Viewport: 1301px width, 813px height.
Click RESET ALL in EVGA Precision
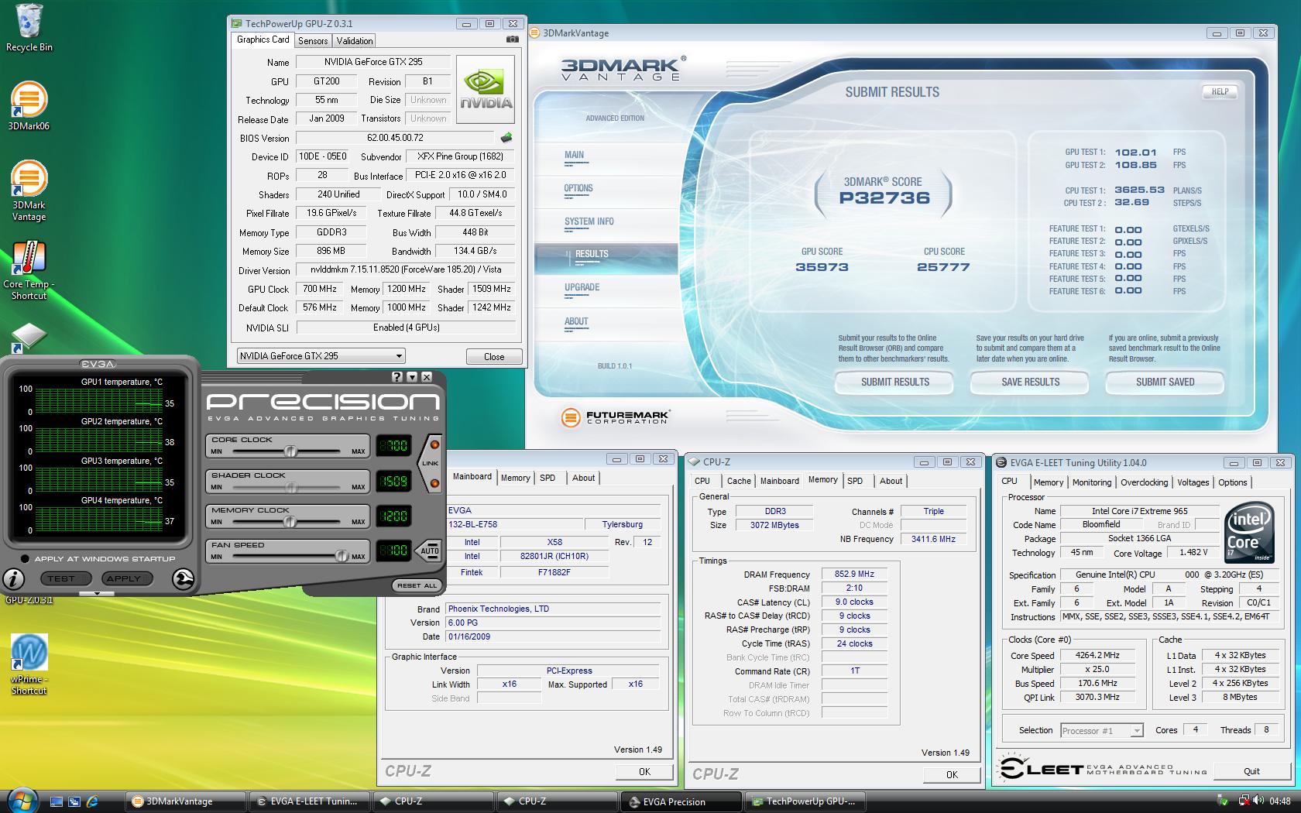pos(417,585)
